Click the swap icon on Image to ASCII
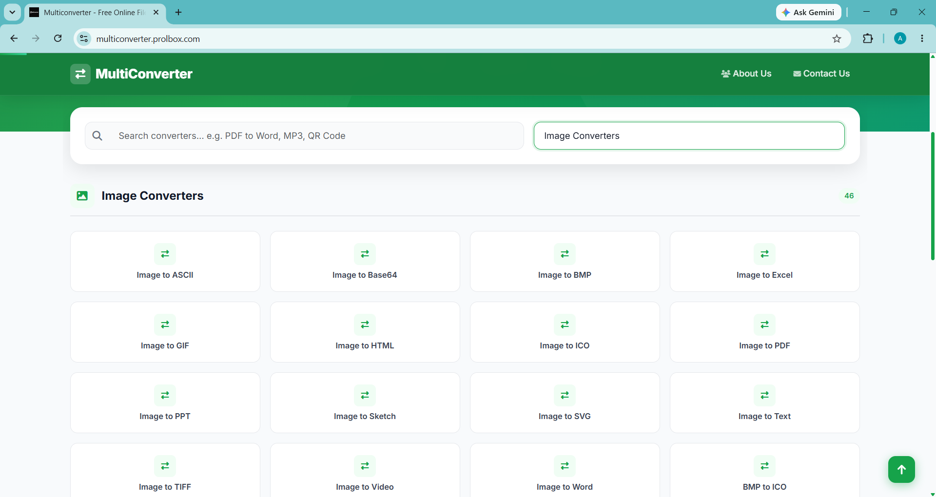Image resolution: width=936 pixels, height=497 pixels. pos(165,254)
